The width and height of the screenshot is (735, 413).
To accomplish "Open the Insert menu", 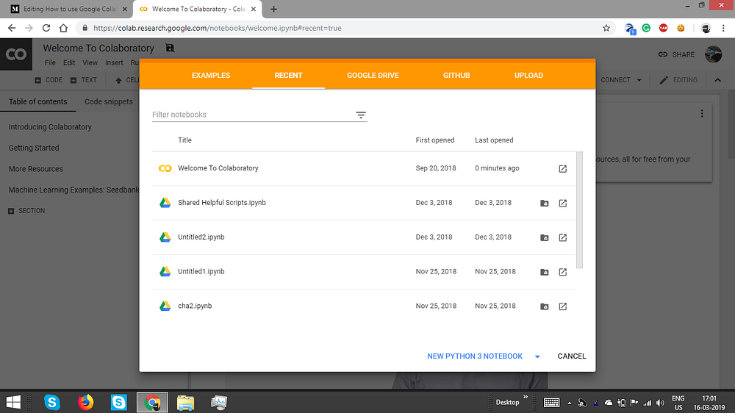I will [x=114, y=62].
